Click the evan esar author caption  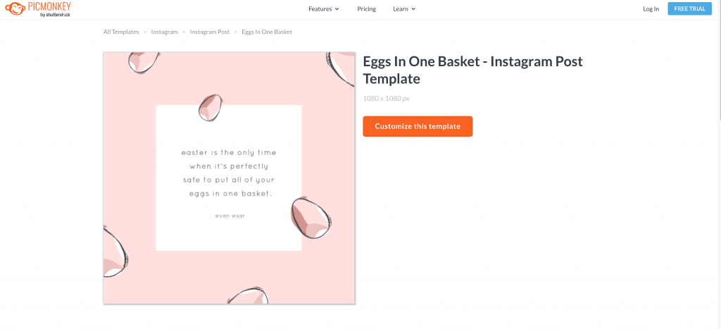pyautogui.click(x=230, y=216)
